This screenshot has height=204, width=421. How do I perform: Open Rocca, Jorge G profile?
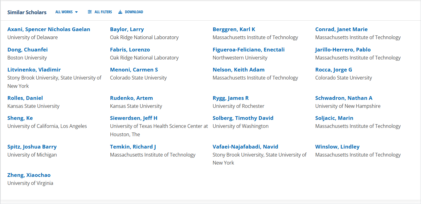click(x=334, y=70)
